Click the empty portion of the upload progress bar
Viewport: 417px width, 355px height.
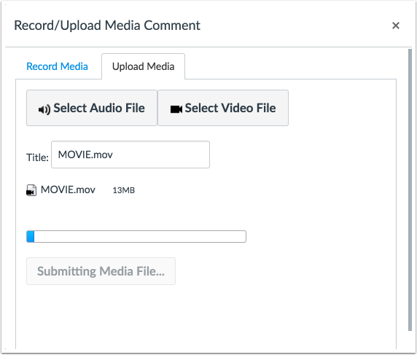(140, 236)
